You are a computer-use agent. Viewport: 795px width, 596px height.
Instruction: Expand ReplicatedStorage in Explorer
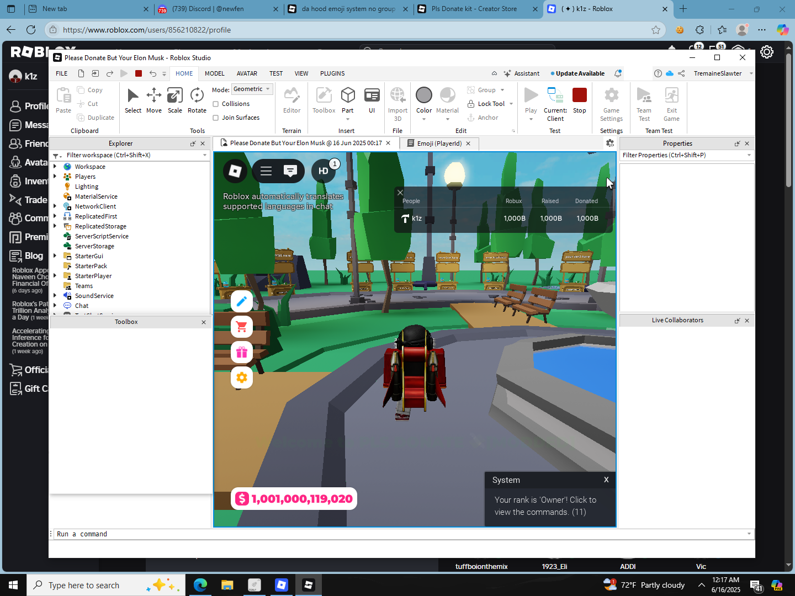click(x=55, y=226)
